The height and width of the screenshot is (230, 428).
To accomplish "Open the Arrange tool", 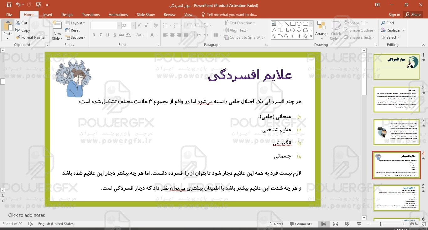I will 321,30.
